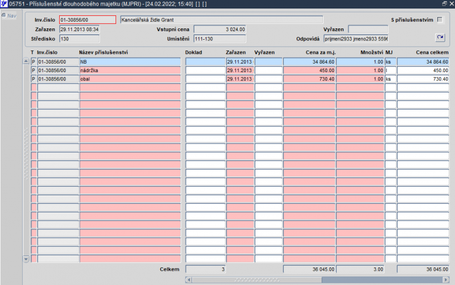This screenshot has width=455, height=285.
Task: Click the Inv.číslo field 01-30856/00 at top
Action: point(87,20)
